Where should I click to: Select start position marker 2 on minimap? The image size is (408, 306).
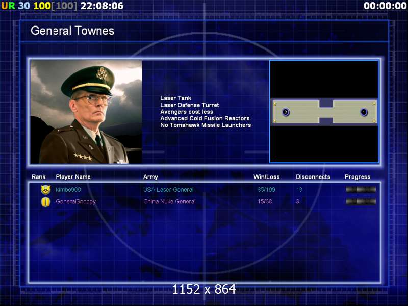[x=286, y=112]
